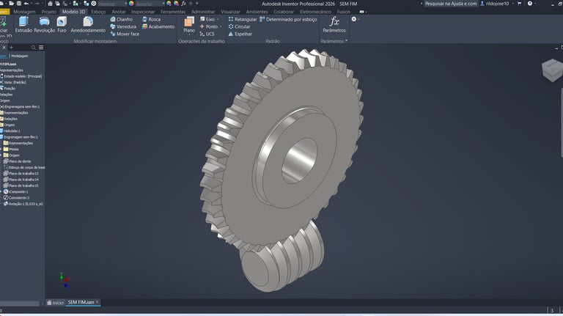Open the Inspecionar ribbon tab
The image size is (563, 316).
coord(143,12)
